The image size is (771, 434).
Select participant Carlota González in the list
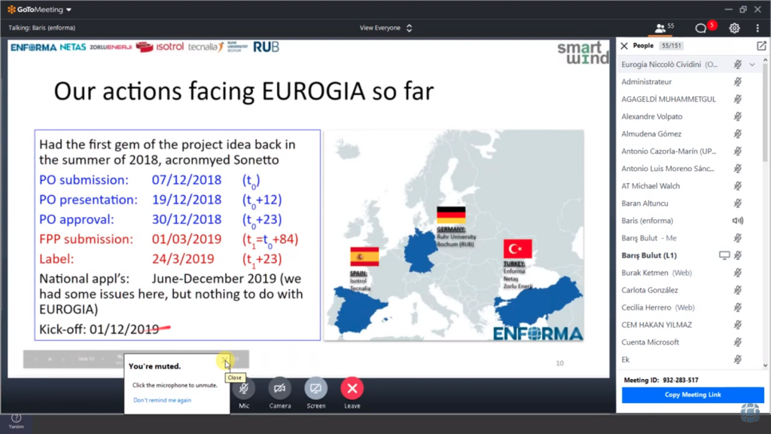pos(648,290)
